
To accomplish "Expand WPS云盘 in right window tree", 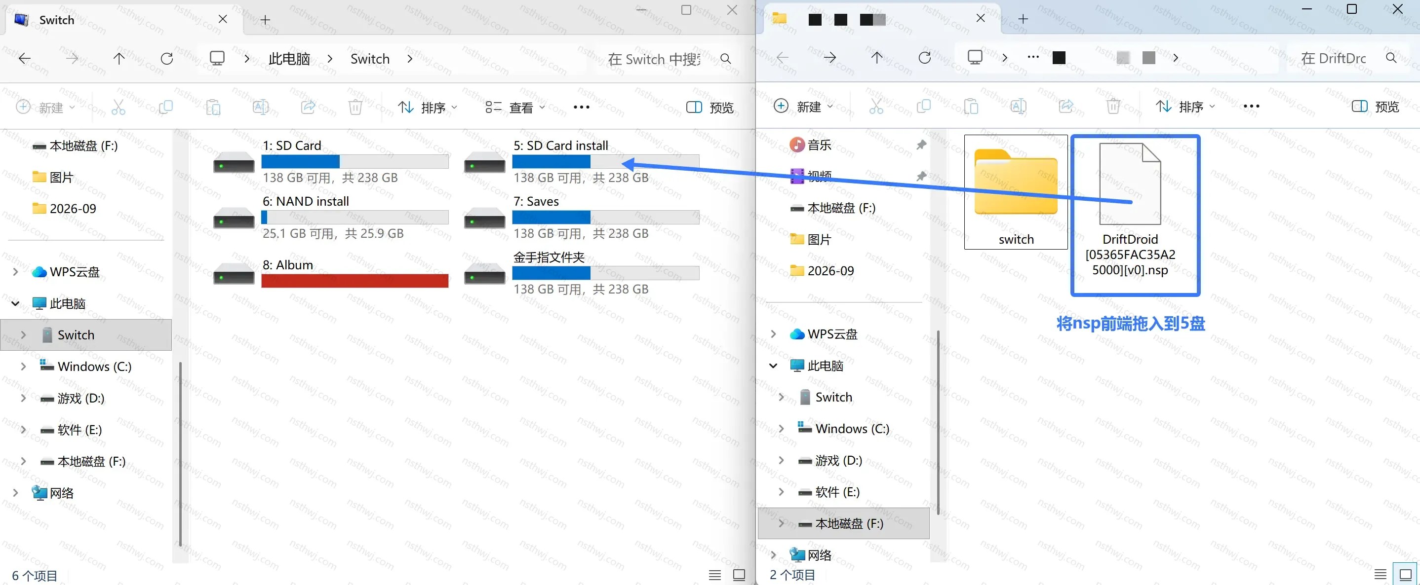I will 773,334.
